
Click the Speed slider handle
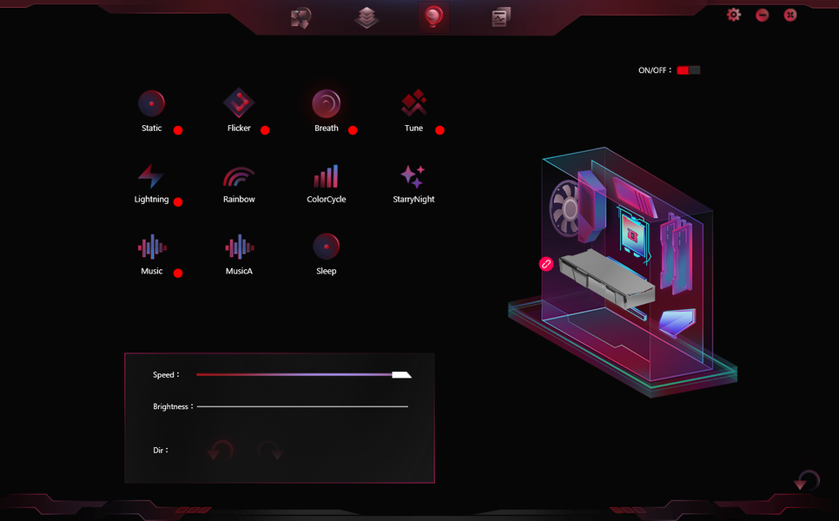(x=401, y=375)
